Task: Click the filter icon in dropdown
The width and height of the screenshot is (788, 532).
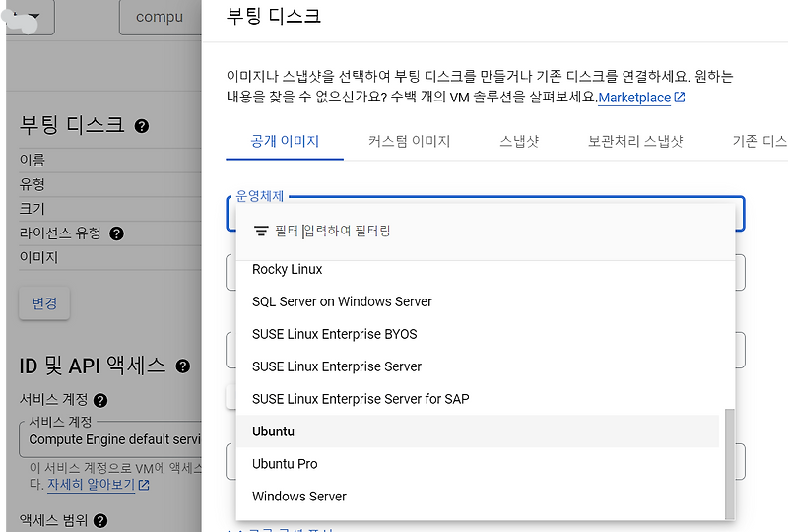Action: (x=261, y=231)
